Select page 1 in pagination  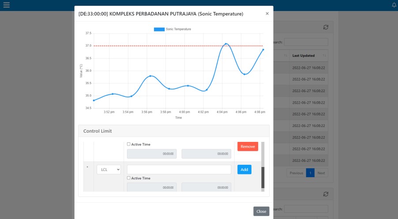[310, 173]
